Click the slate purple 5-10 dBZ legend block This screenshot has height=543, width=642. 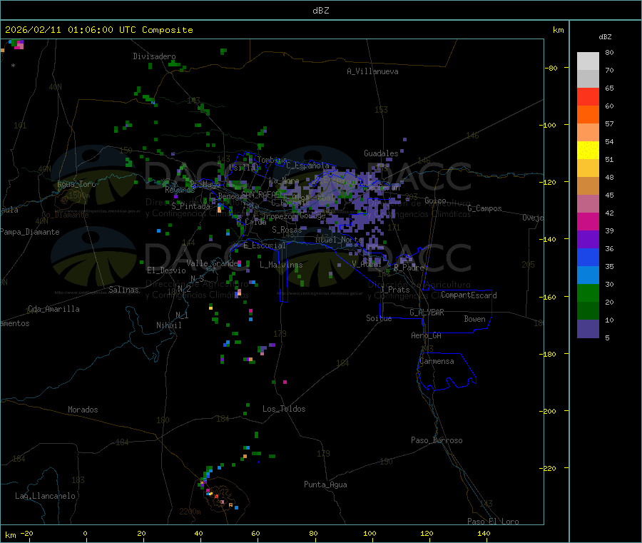click(x=588, y=329)
